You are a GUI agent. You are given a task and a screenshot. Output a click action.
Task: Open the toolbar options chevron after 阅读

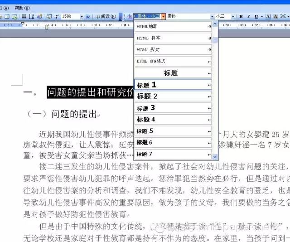121,17
